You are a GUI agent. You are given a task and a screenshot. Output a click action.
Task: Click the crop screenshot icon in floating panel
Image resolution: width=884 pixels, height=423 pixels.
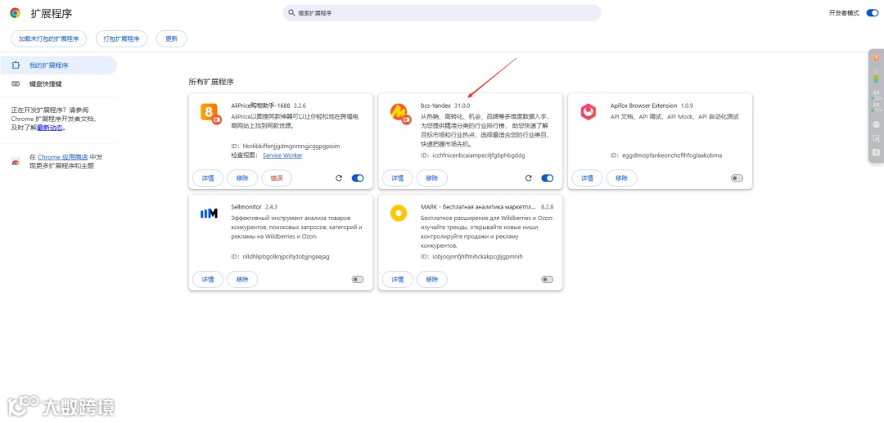[876, 138]
